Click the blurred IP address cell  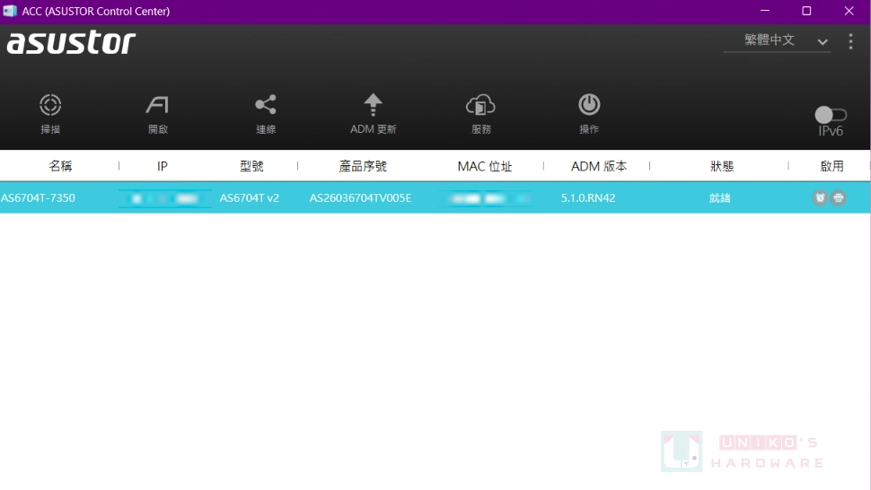(x=165, y=198)
